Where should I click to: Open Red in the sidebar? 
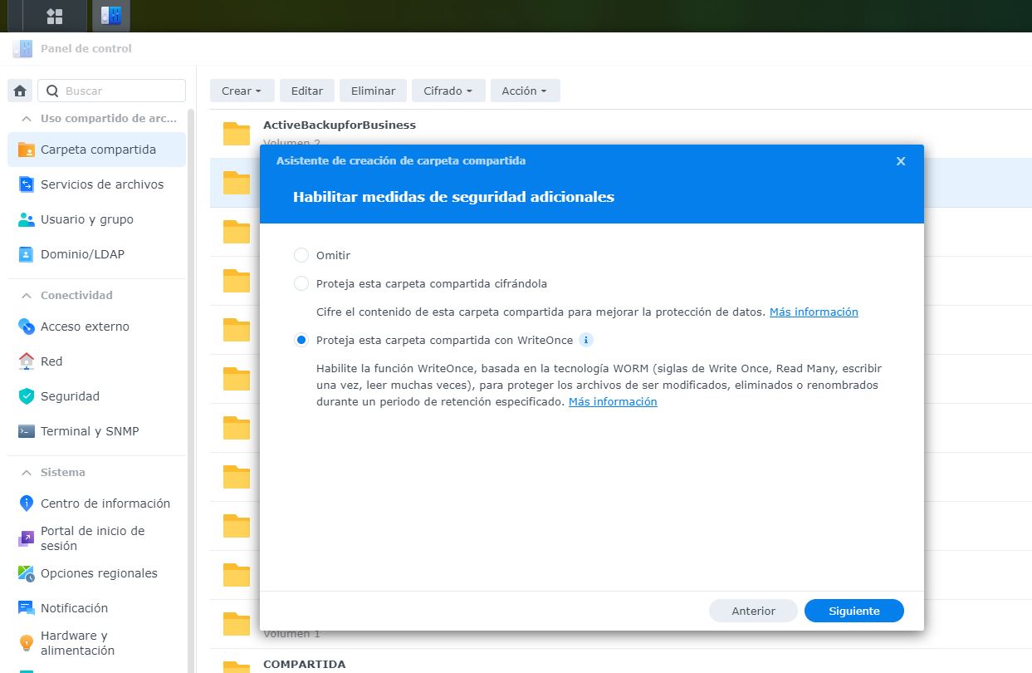[x=96, y=361]
